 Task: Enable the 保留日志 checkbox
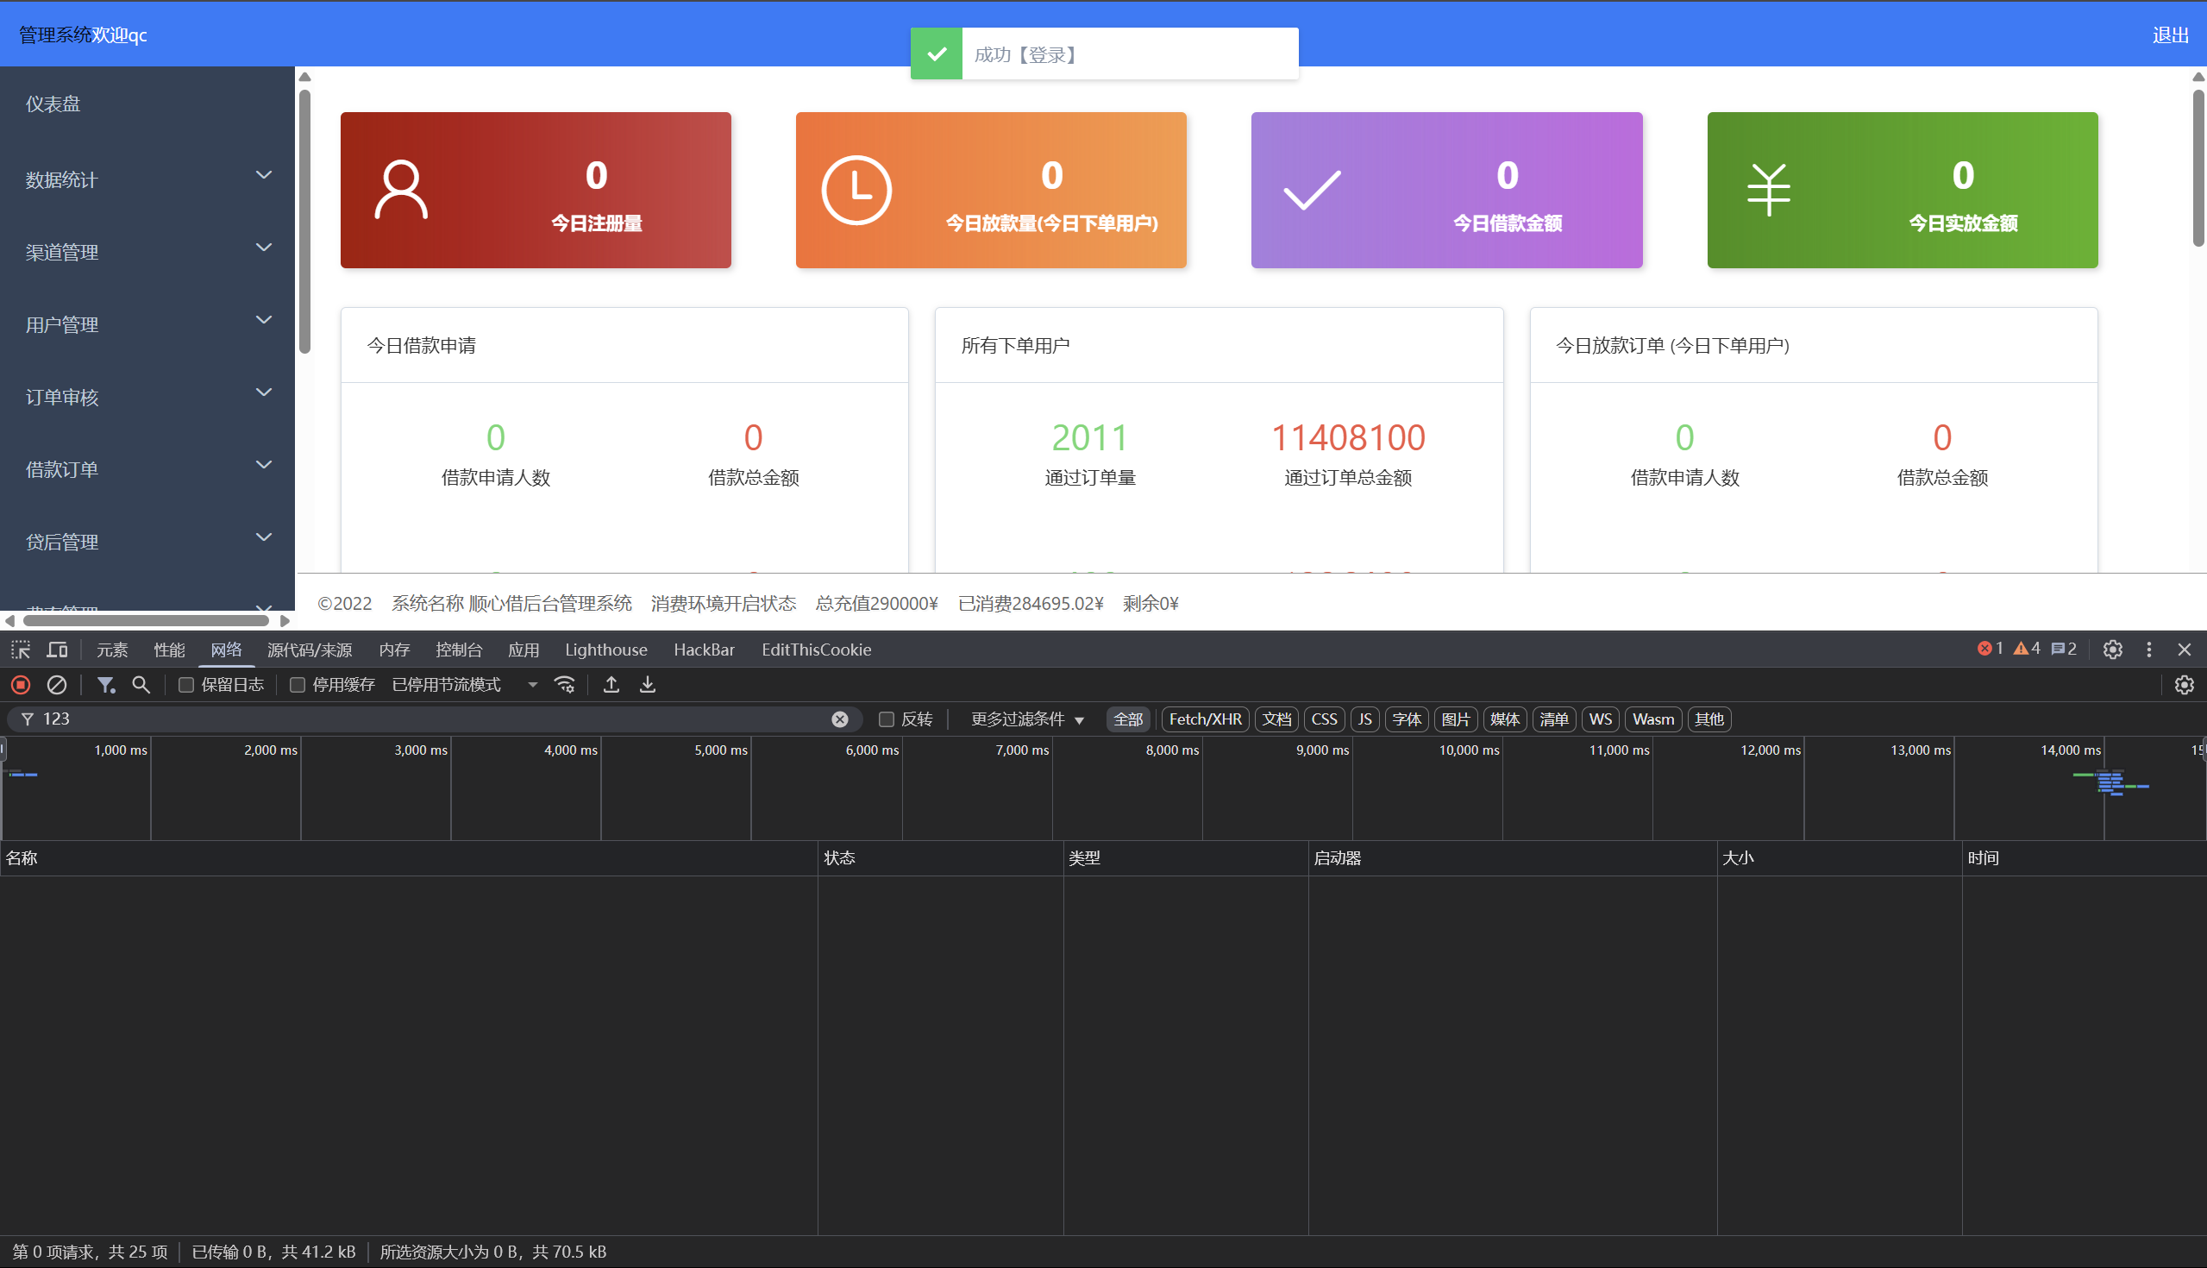click(185, 685)
